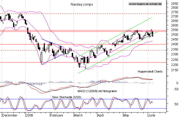179x117 pixels.
Task: Click the 'March' axis label
Action: (78, 115)
